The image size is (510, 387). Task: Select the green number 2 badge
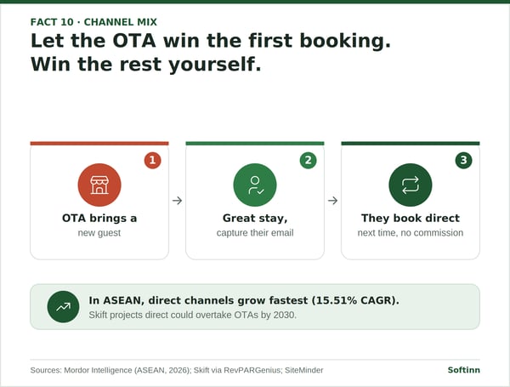coord(308,160)
